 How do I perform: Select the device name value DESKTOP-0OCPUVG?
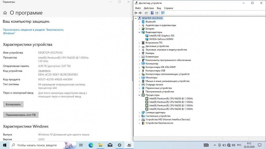coord(50,52)
